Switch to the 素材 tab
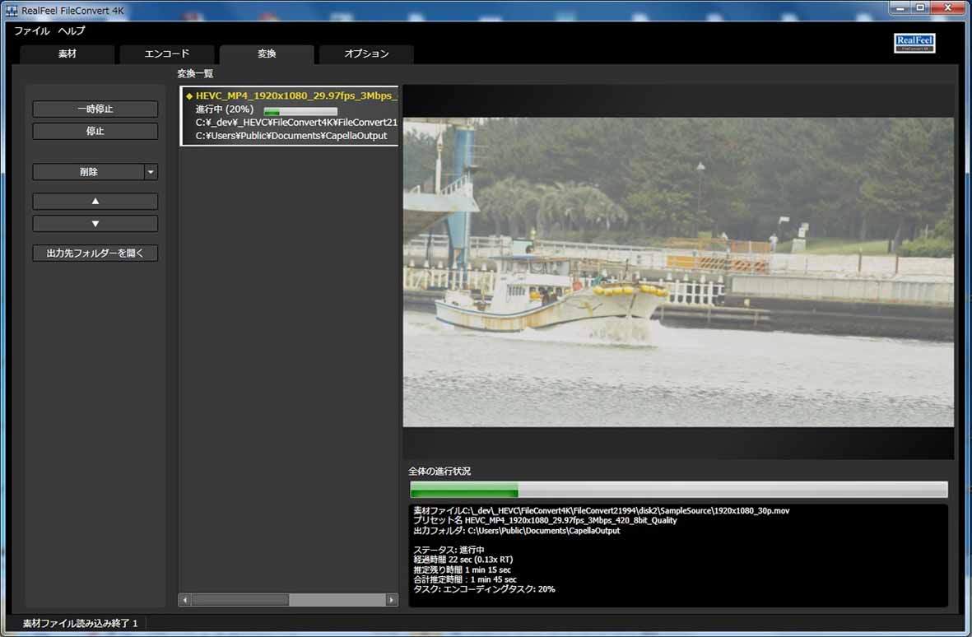Image resolution: width=972 pixels, height=637 pixels. pyautogui.click(x=67, y=54)
